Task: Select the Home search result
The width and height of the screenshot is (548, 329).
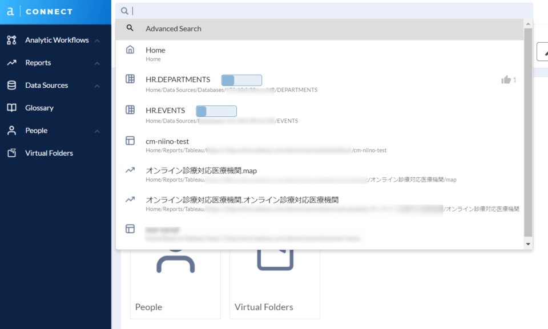Action: point(320,54)
